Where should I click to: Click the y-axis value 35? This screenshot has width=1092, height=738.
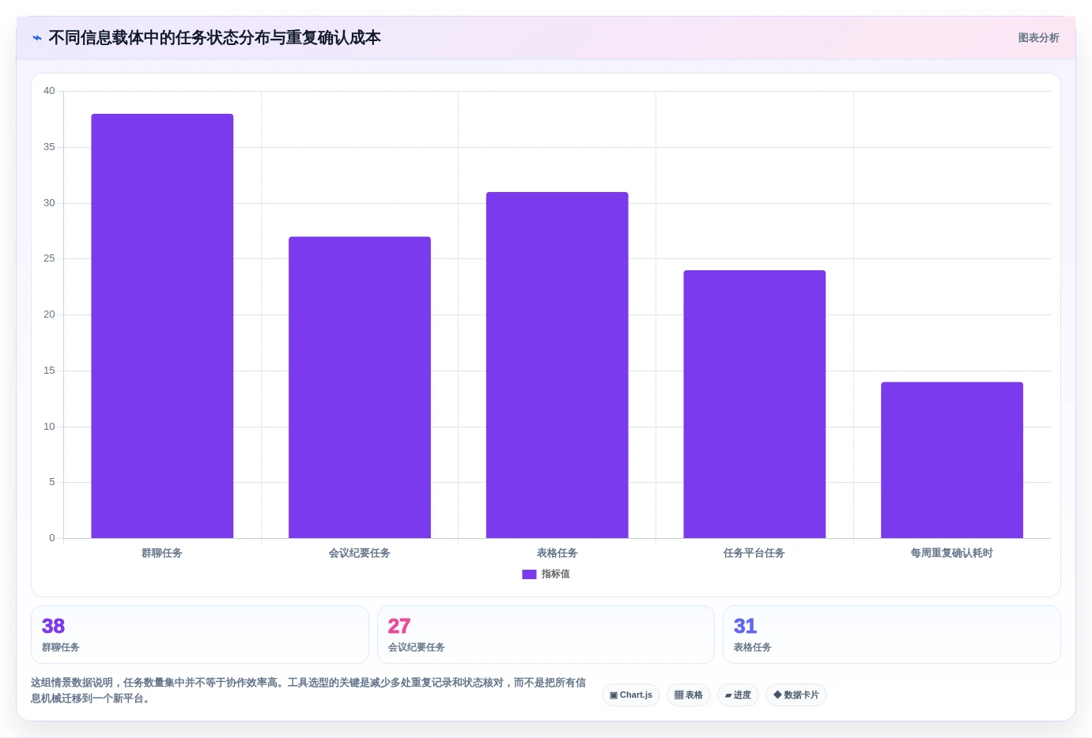49,147
